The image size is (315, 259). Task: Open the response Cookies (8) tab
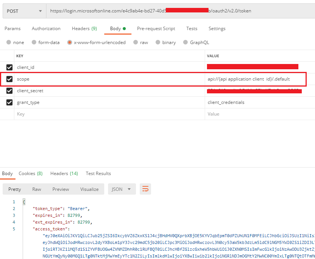pyautogui.click(x=31, y=174)
